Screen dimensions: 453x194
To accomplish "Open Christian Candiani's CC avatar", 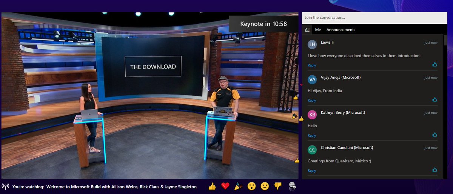I will [312, 150].
